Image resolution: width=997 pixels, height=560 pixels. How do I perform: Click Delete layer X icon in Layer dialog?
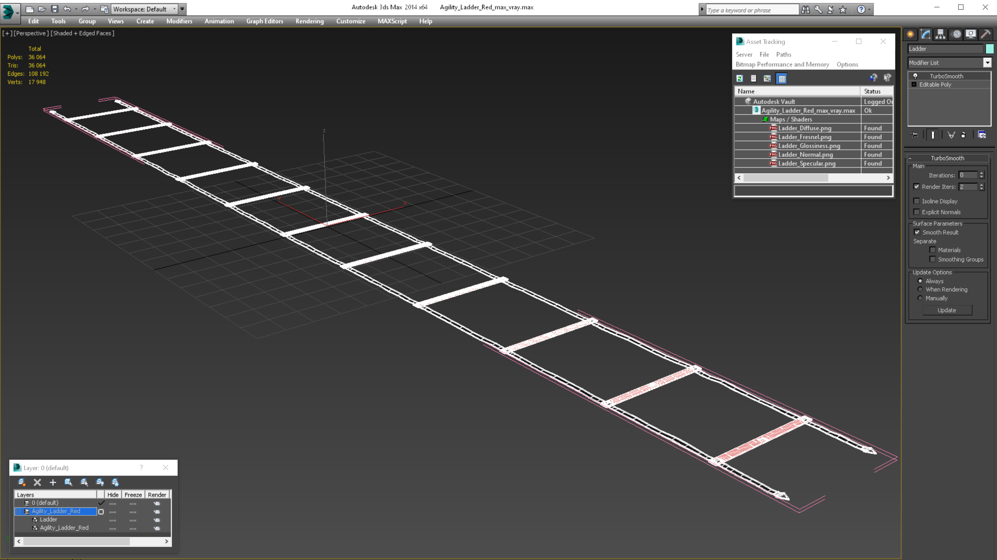click(37, 482)
